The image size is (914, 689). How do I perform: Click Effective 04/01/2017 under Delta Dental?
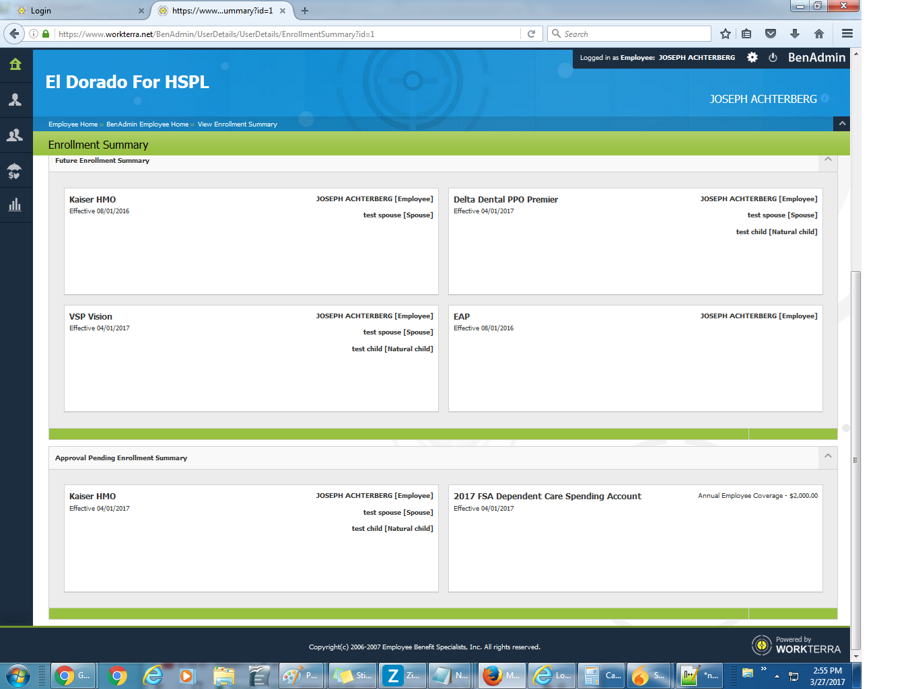pyautogui.click(x=483, y=211)
